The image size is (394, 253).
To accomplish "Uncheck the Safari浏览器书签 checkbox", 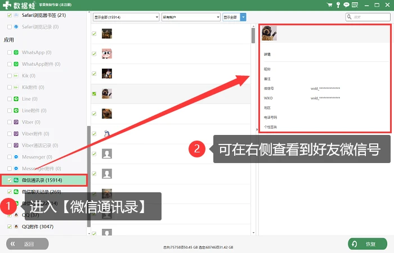I will [10, 15].
